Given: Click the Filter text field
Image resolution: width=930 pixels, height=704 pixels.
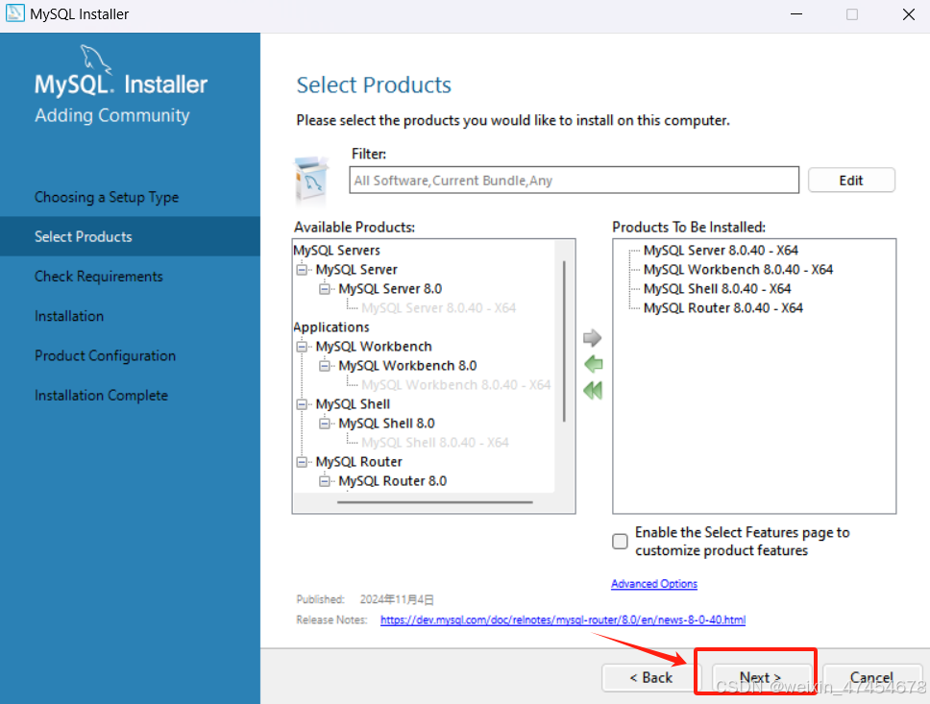Looking at the screenshot, I should (x=575, y=181).
